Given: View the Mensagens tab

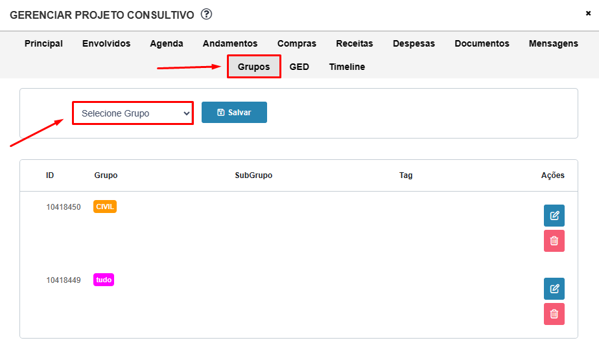Looking at the screenshot, I should (x=553, y=43).
